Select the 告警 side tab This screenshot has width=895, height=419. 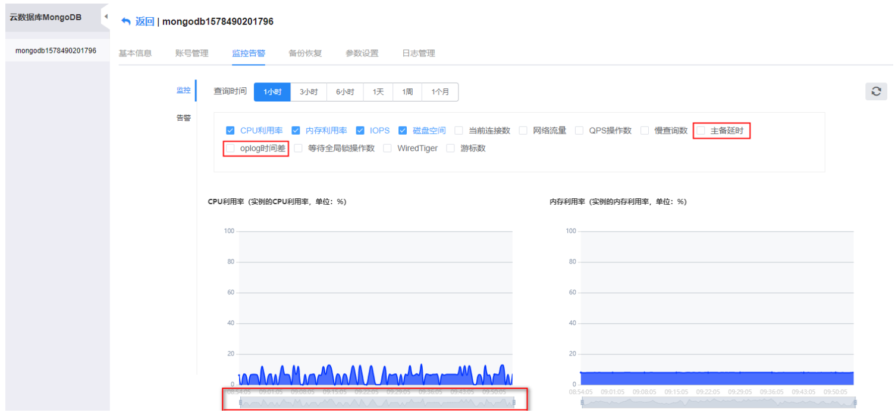click(x=184, y=118)
